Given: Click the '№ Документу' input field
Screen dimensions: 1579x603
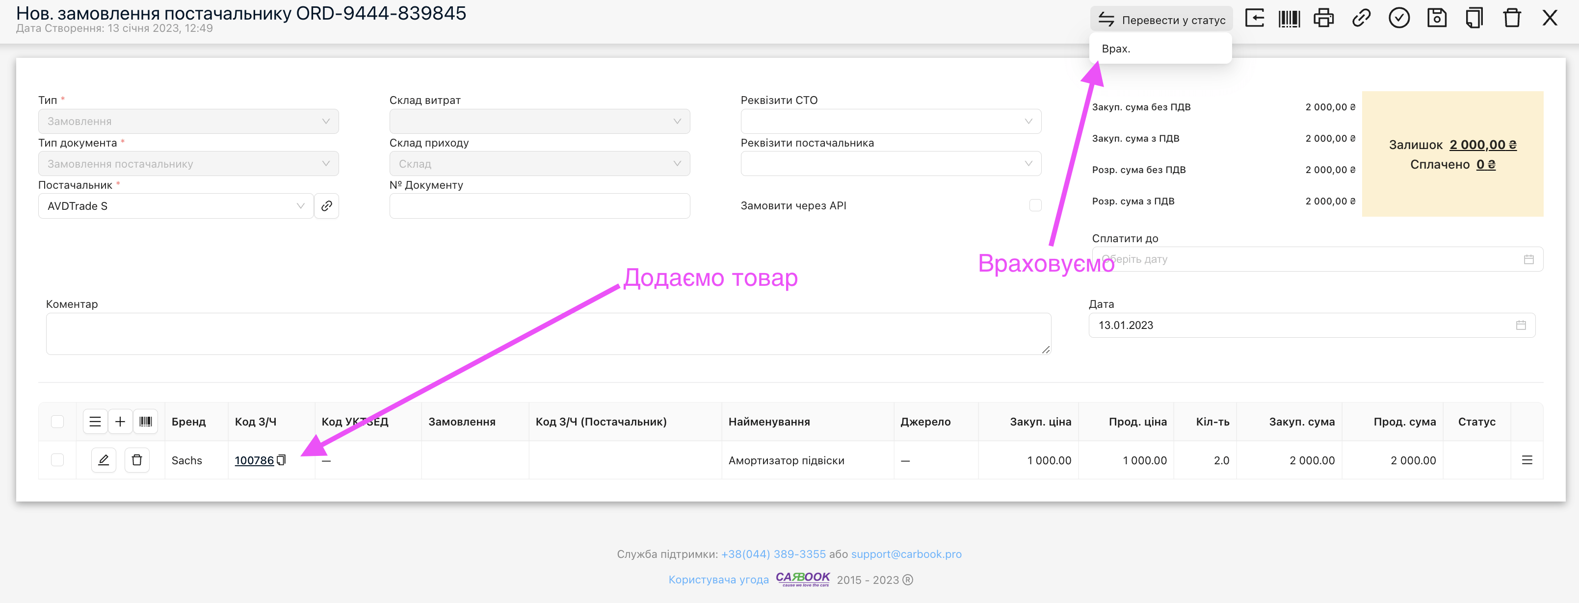Looking at the screenshot, I should 539,206.
